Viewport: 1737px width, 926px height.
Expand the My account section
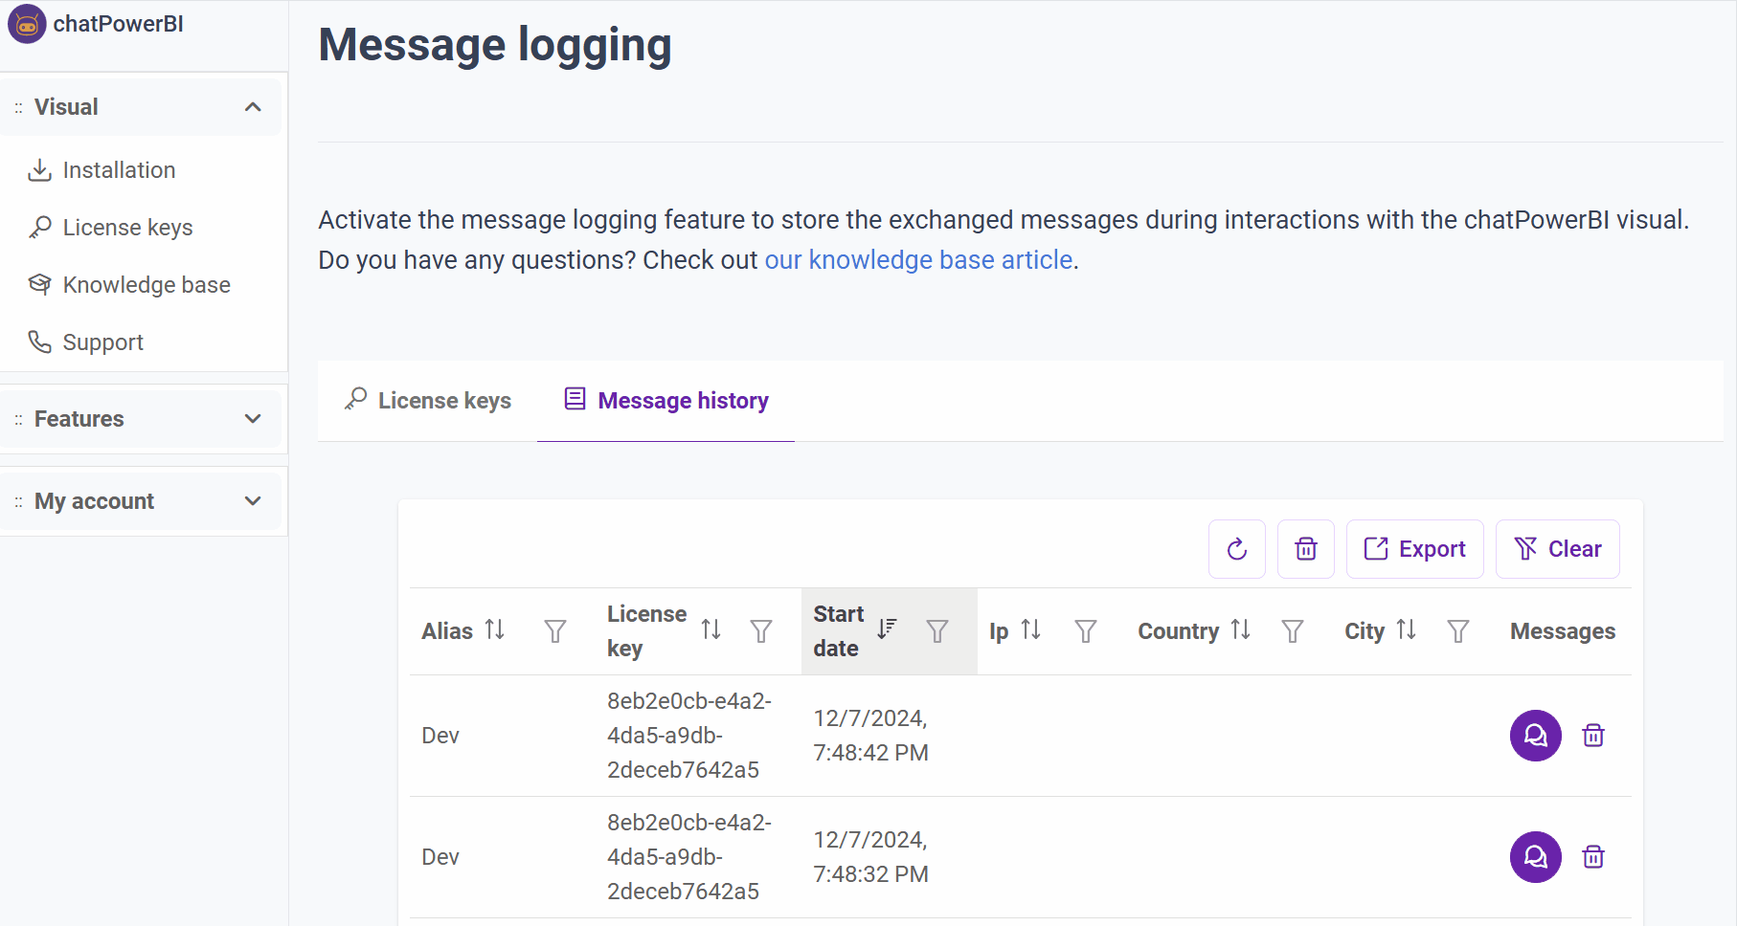tap(142, 501)
